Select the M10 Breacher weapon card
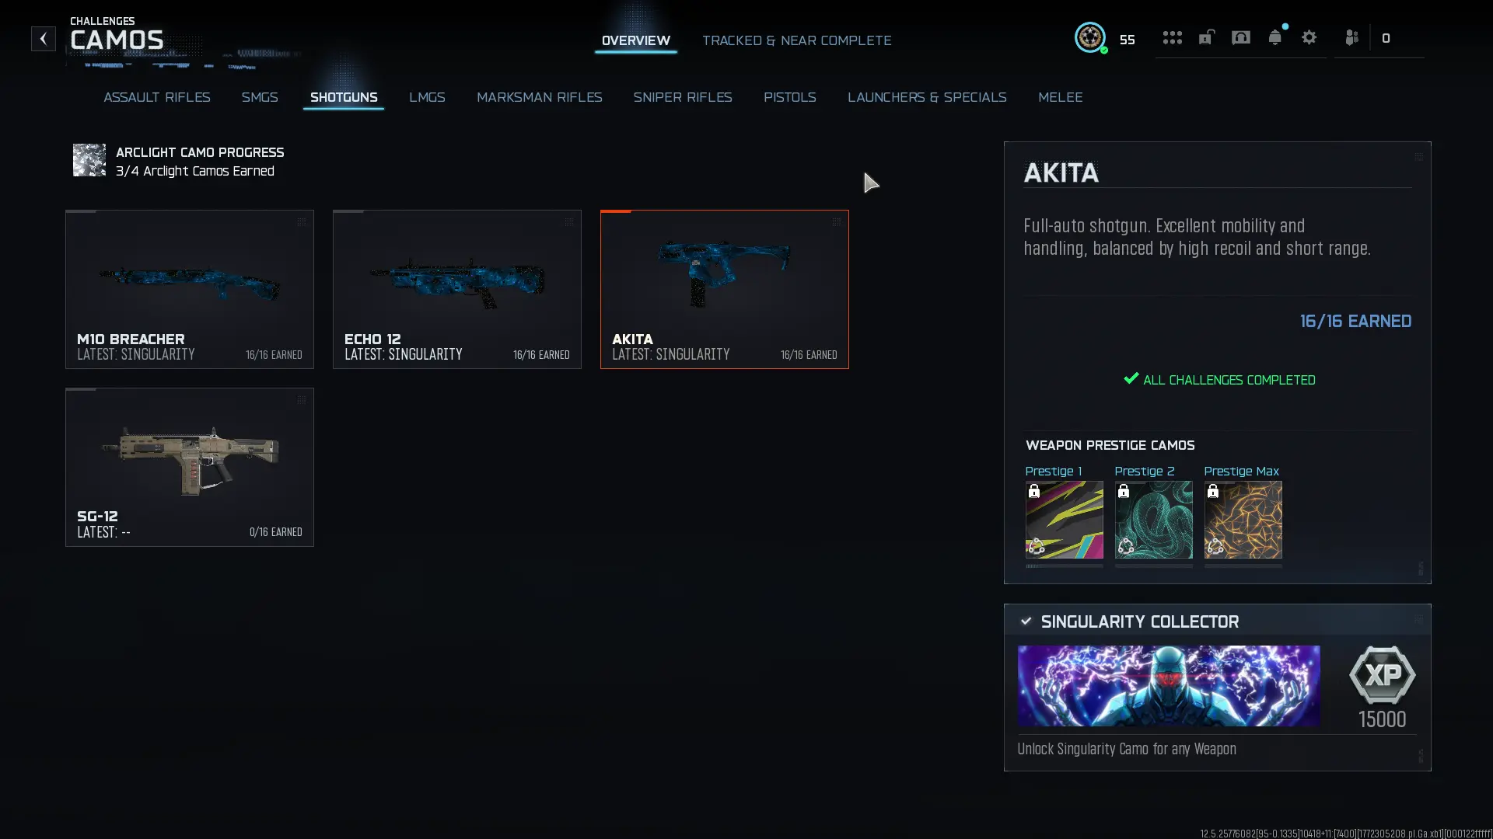This screenshot has height=839, width=1493. pos(190,289)
